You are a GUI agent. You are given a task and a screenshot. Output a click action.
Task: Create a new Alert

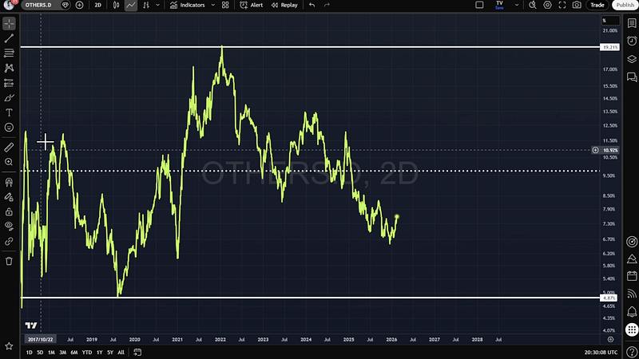click(252, 5)
